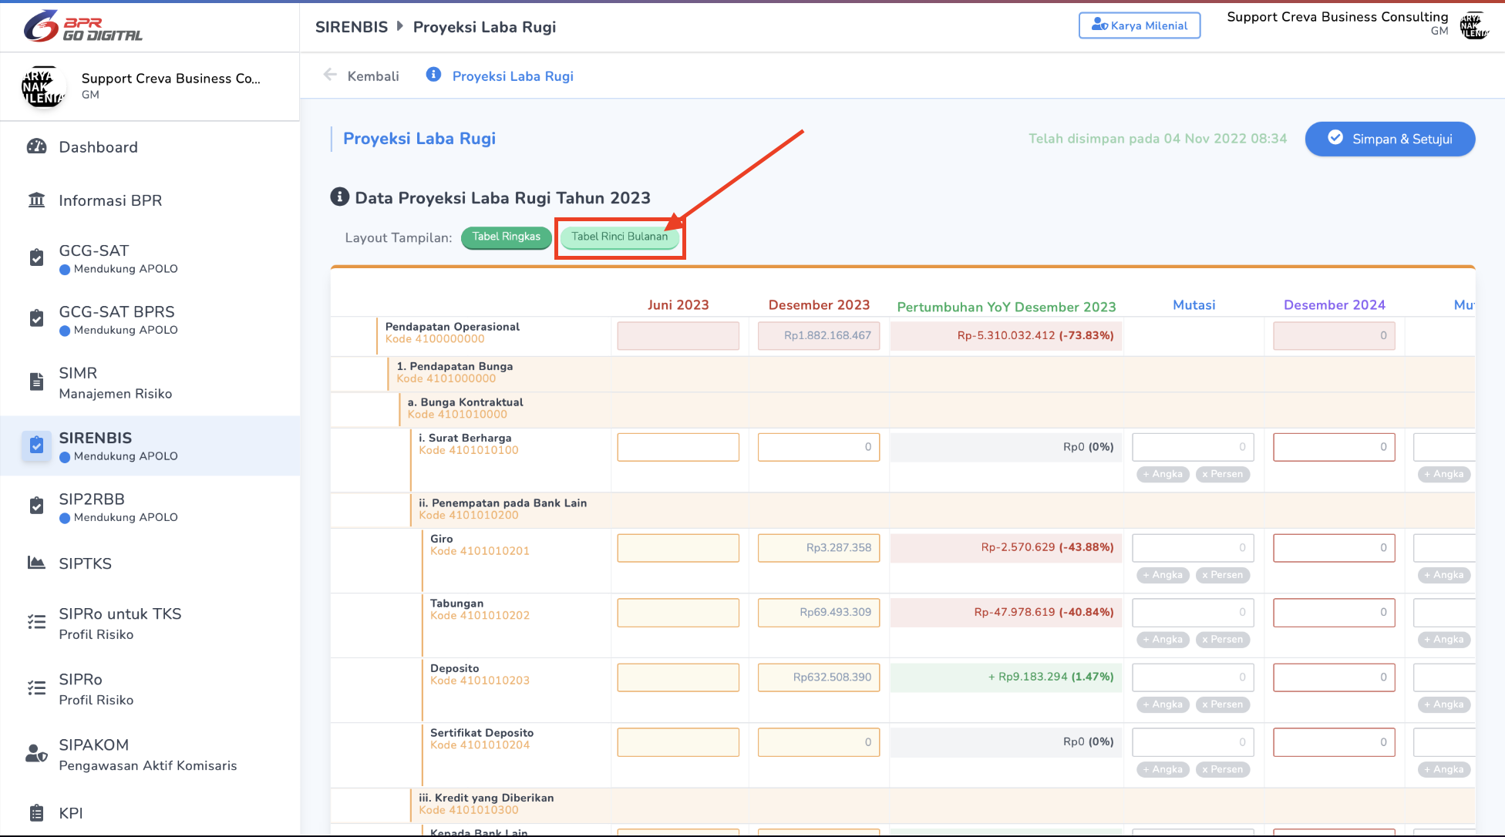Click + Angka under Giro Mutasi
Image resolution: width=1505 pixels, height=837 pixels.
[1163, 575]
